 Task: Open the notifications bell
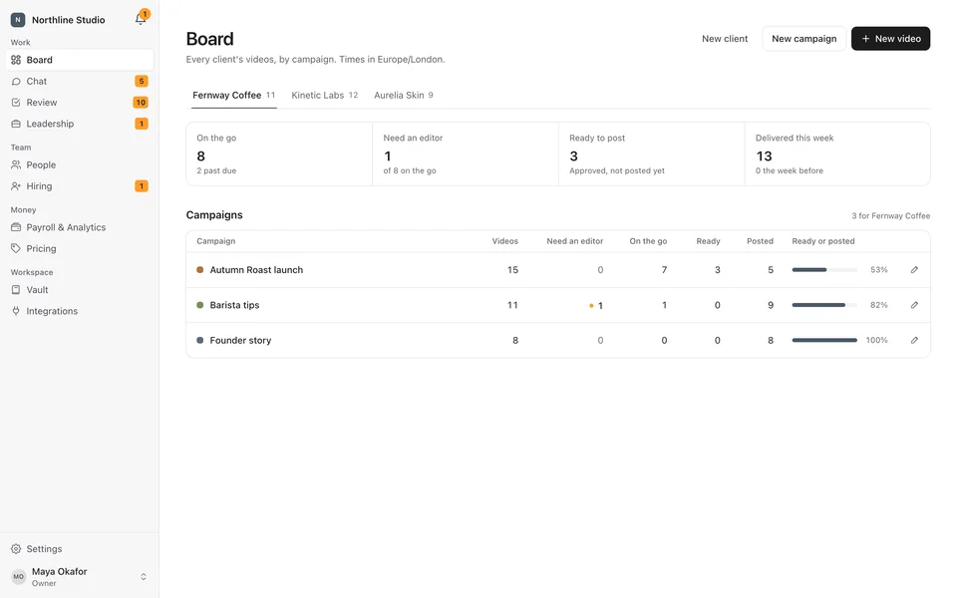tap(141, 19)
